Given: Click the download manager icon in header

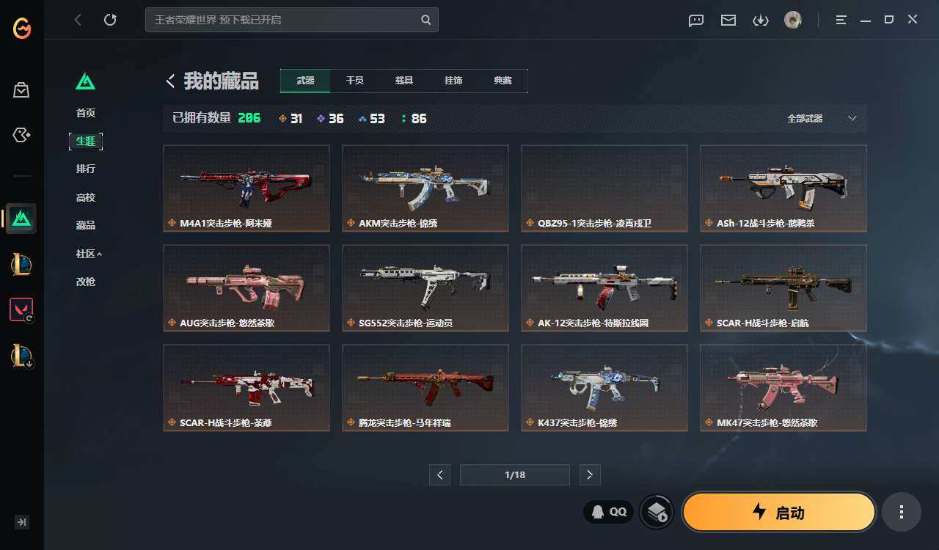Looking at the screenshot, I should 761,21.
